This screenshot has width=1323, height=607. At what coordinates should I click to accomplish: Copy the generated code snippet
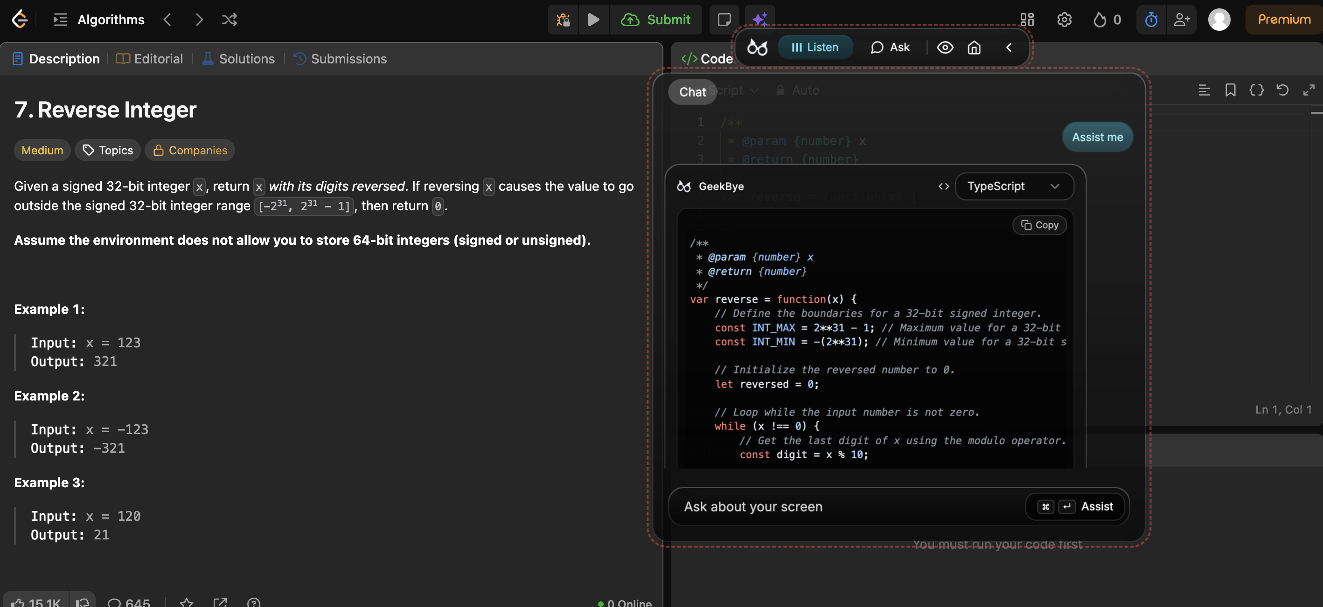(x=1039, y=225)
